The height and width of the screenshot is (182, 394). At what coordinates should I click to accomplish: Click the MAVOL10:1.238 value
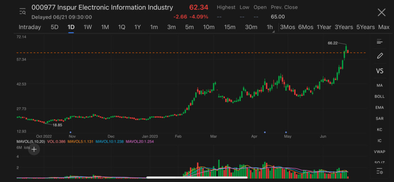tap(109, 142)
